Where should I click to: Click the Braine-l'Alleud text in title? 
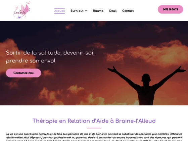(136, 121)
